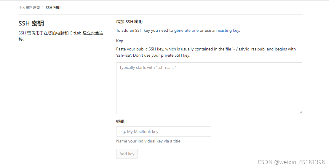Click the '增加 SSH 密钥' section heading
Image resolution: width=329 pixels, height=168 pixels.
(129, 22)
